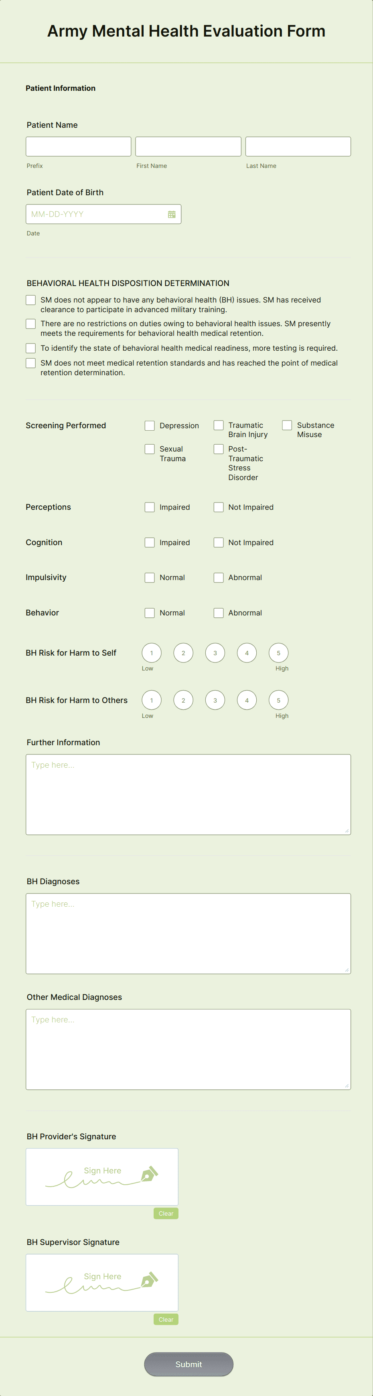The width and height of the screenshot is (373, 1396).
Task: Select Sexual Trauma screening
Action: 150,449
